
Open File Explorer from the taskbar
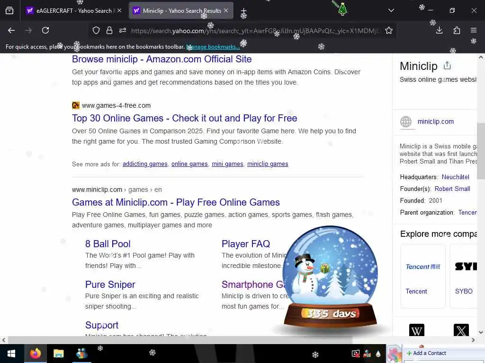coord(58,354)
